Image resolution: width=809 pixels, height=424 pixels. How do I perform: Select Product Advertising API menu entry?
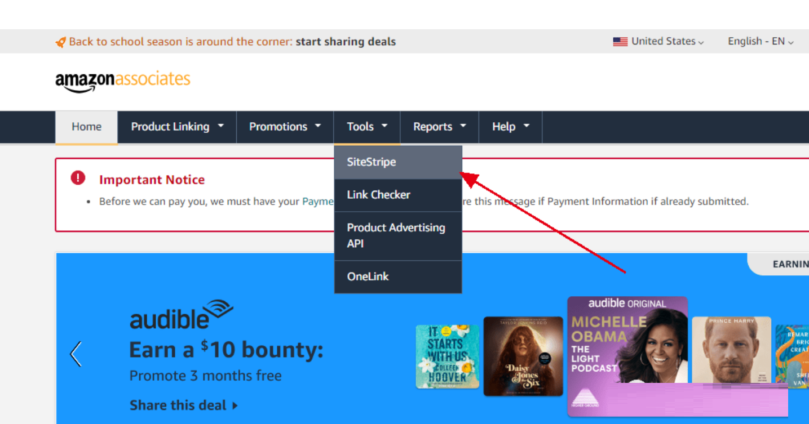click(x=398, y=236)
